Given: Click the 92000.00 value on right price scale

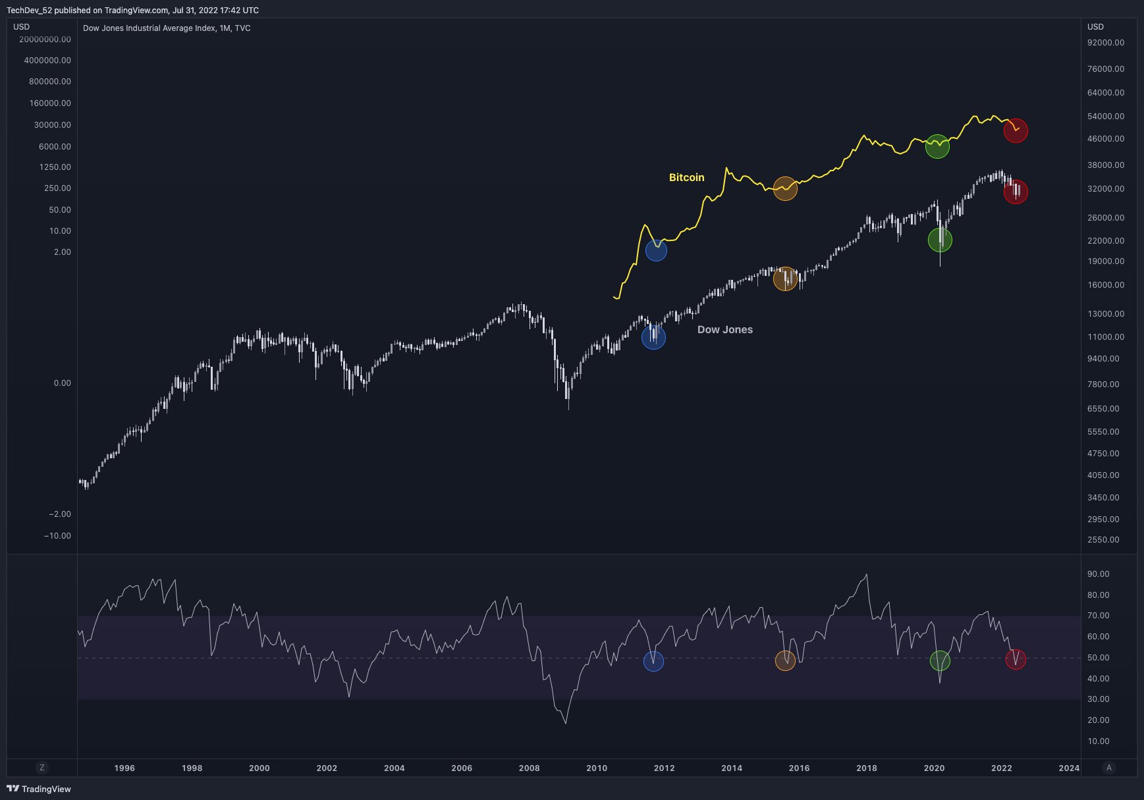Looking at the screenshot, I should [x=1106, y=43].
